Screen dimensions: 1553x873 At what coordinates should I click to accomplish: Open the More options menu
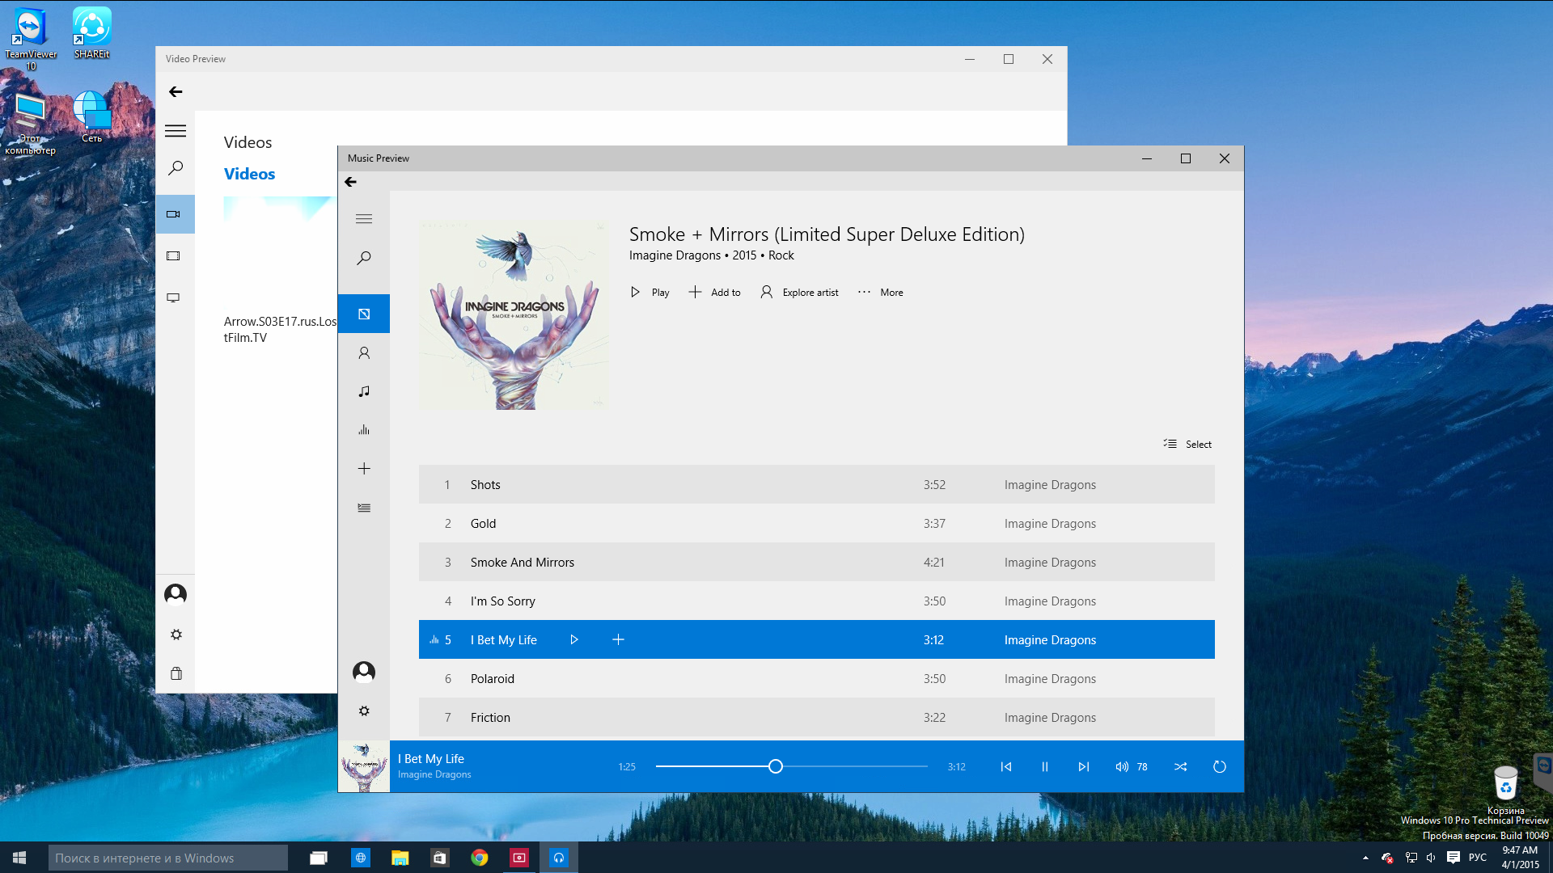point(880,293)
